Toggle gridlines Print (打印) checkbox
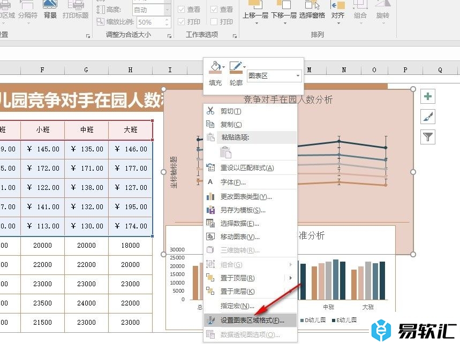The width and height of the screenshot is (460, 344). 182,22
